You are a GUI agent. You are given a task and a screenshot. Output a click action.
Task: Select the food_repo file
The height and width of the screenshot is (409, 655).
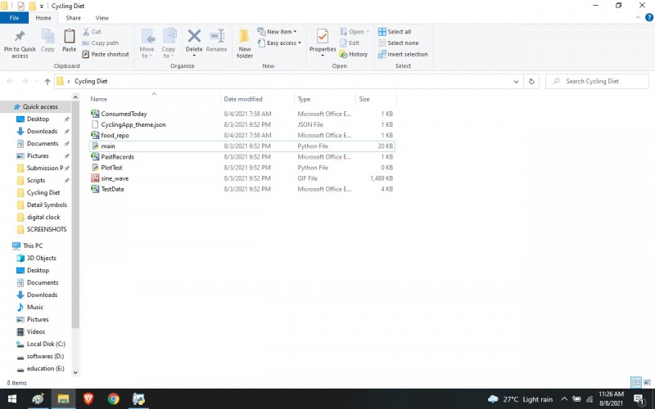click(242, 135)
